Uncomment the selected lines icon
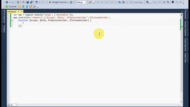 click(x=168, y=2)
